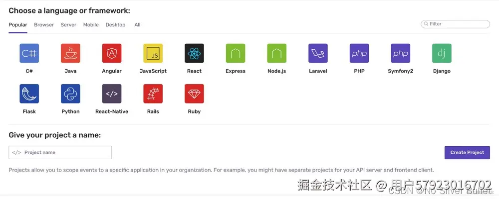The height and width of the screenshot is (199, 499).
Task: Click 'Choose a language or framework:' heading
Action: 69,11
